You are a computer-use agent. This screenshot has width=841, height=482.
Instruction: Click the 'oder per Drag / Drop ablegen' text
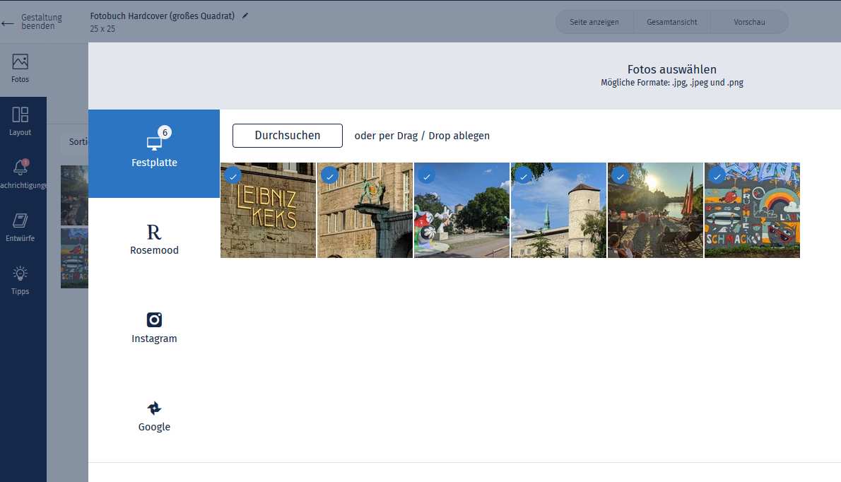tap(422, 136)
